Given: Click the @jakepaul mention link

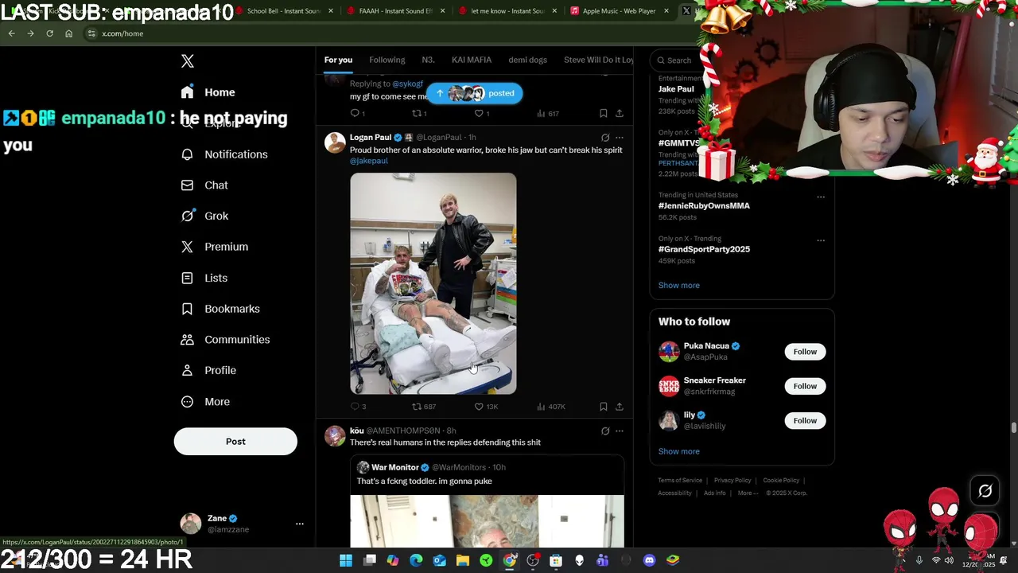Looking at the screenshot, I should point(369,161).
